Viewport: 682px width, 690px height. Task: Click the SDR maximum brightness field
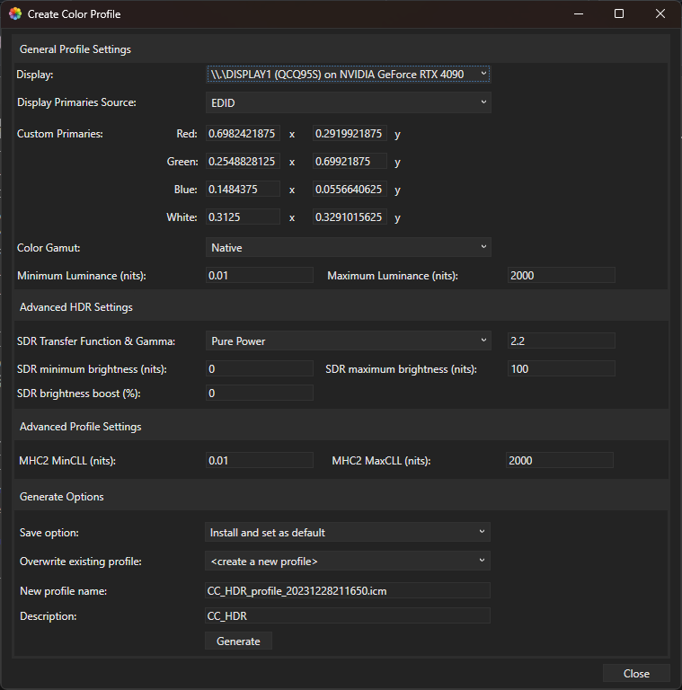coord(562,368)
